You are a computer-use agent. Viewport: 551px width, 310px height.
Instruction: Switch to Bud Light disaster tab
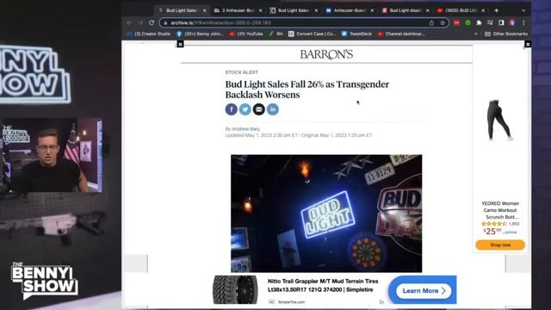(406, 10)
